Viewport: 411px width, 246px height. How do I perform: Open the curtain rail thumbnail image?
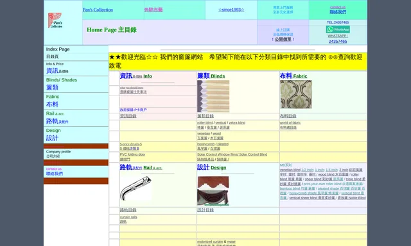coord(136,188)
